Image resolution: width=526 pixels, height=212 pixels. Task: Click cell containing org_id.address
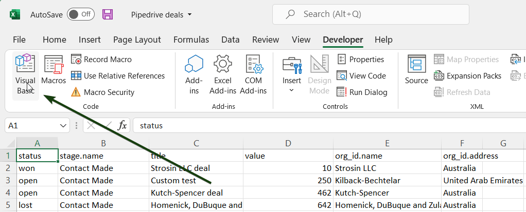[462, 156]
